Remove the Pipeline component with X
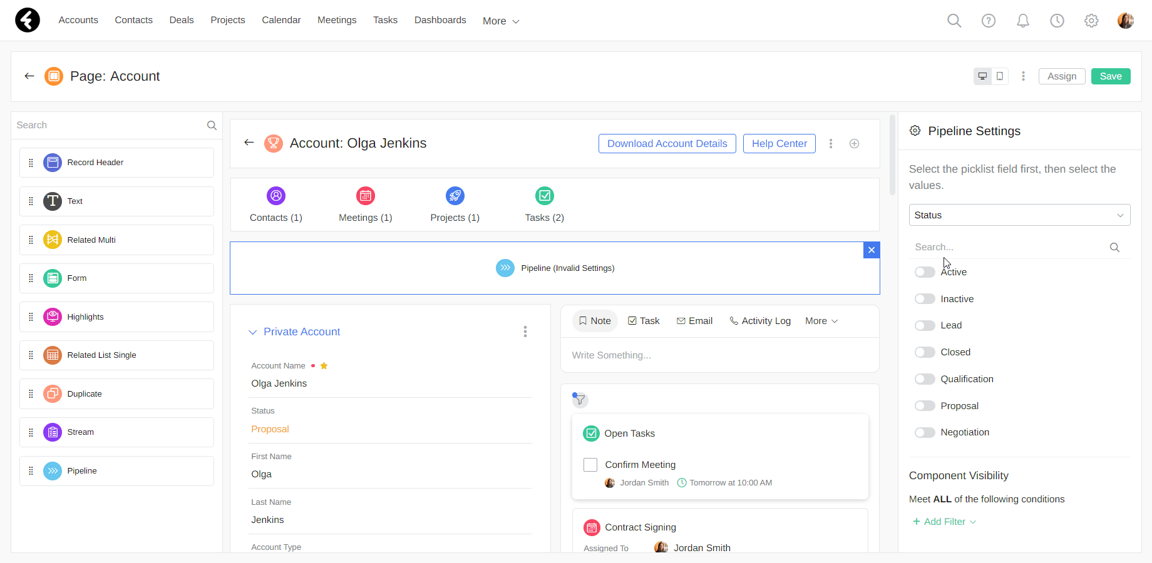 872,250
